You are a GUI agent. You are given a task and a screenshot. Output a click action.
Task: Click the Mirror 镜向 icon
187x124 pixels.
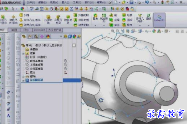(x=124, y=25)
